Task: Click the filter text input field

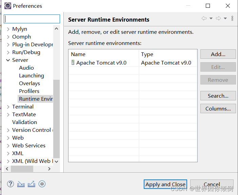Action: (x=32, y=19)
